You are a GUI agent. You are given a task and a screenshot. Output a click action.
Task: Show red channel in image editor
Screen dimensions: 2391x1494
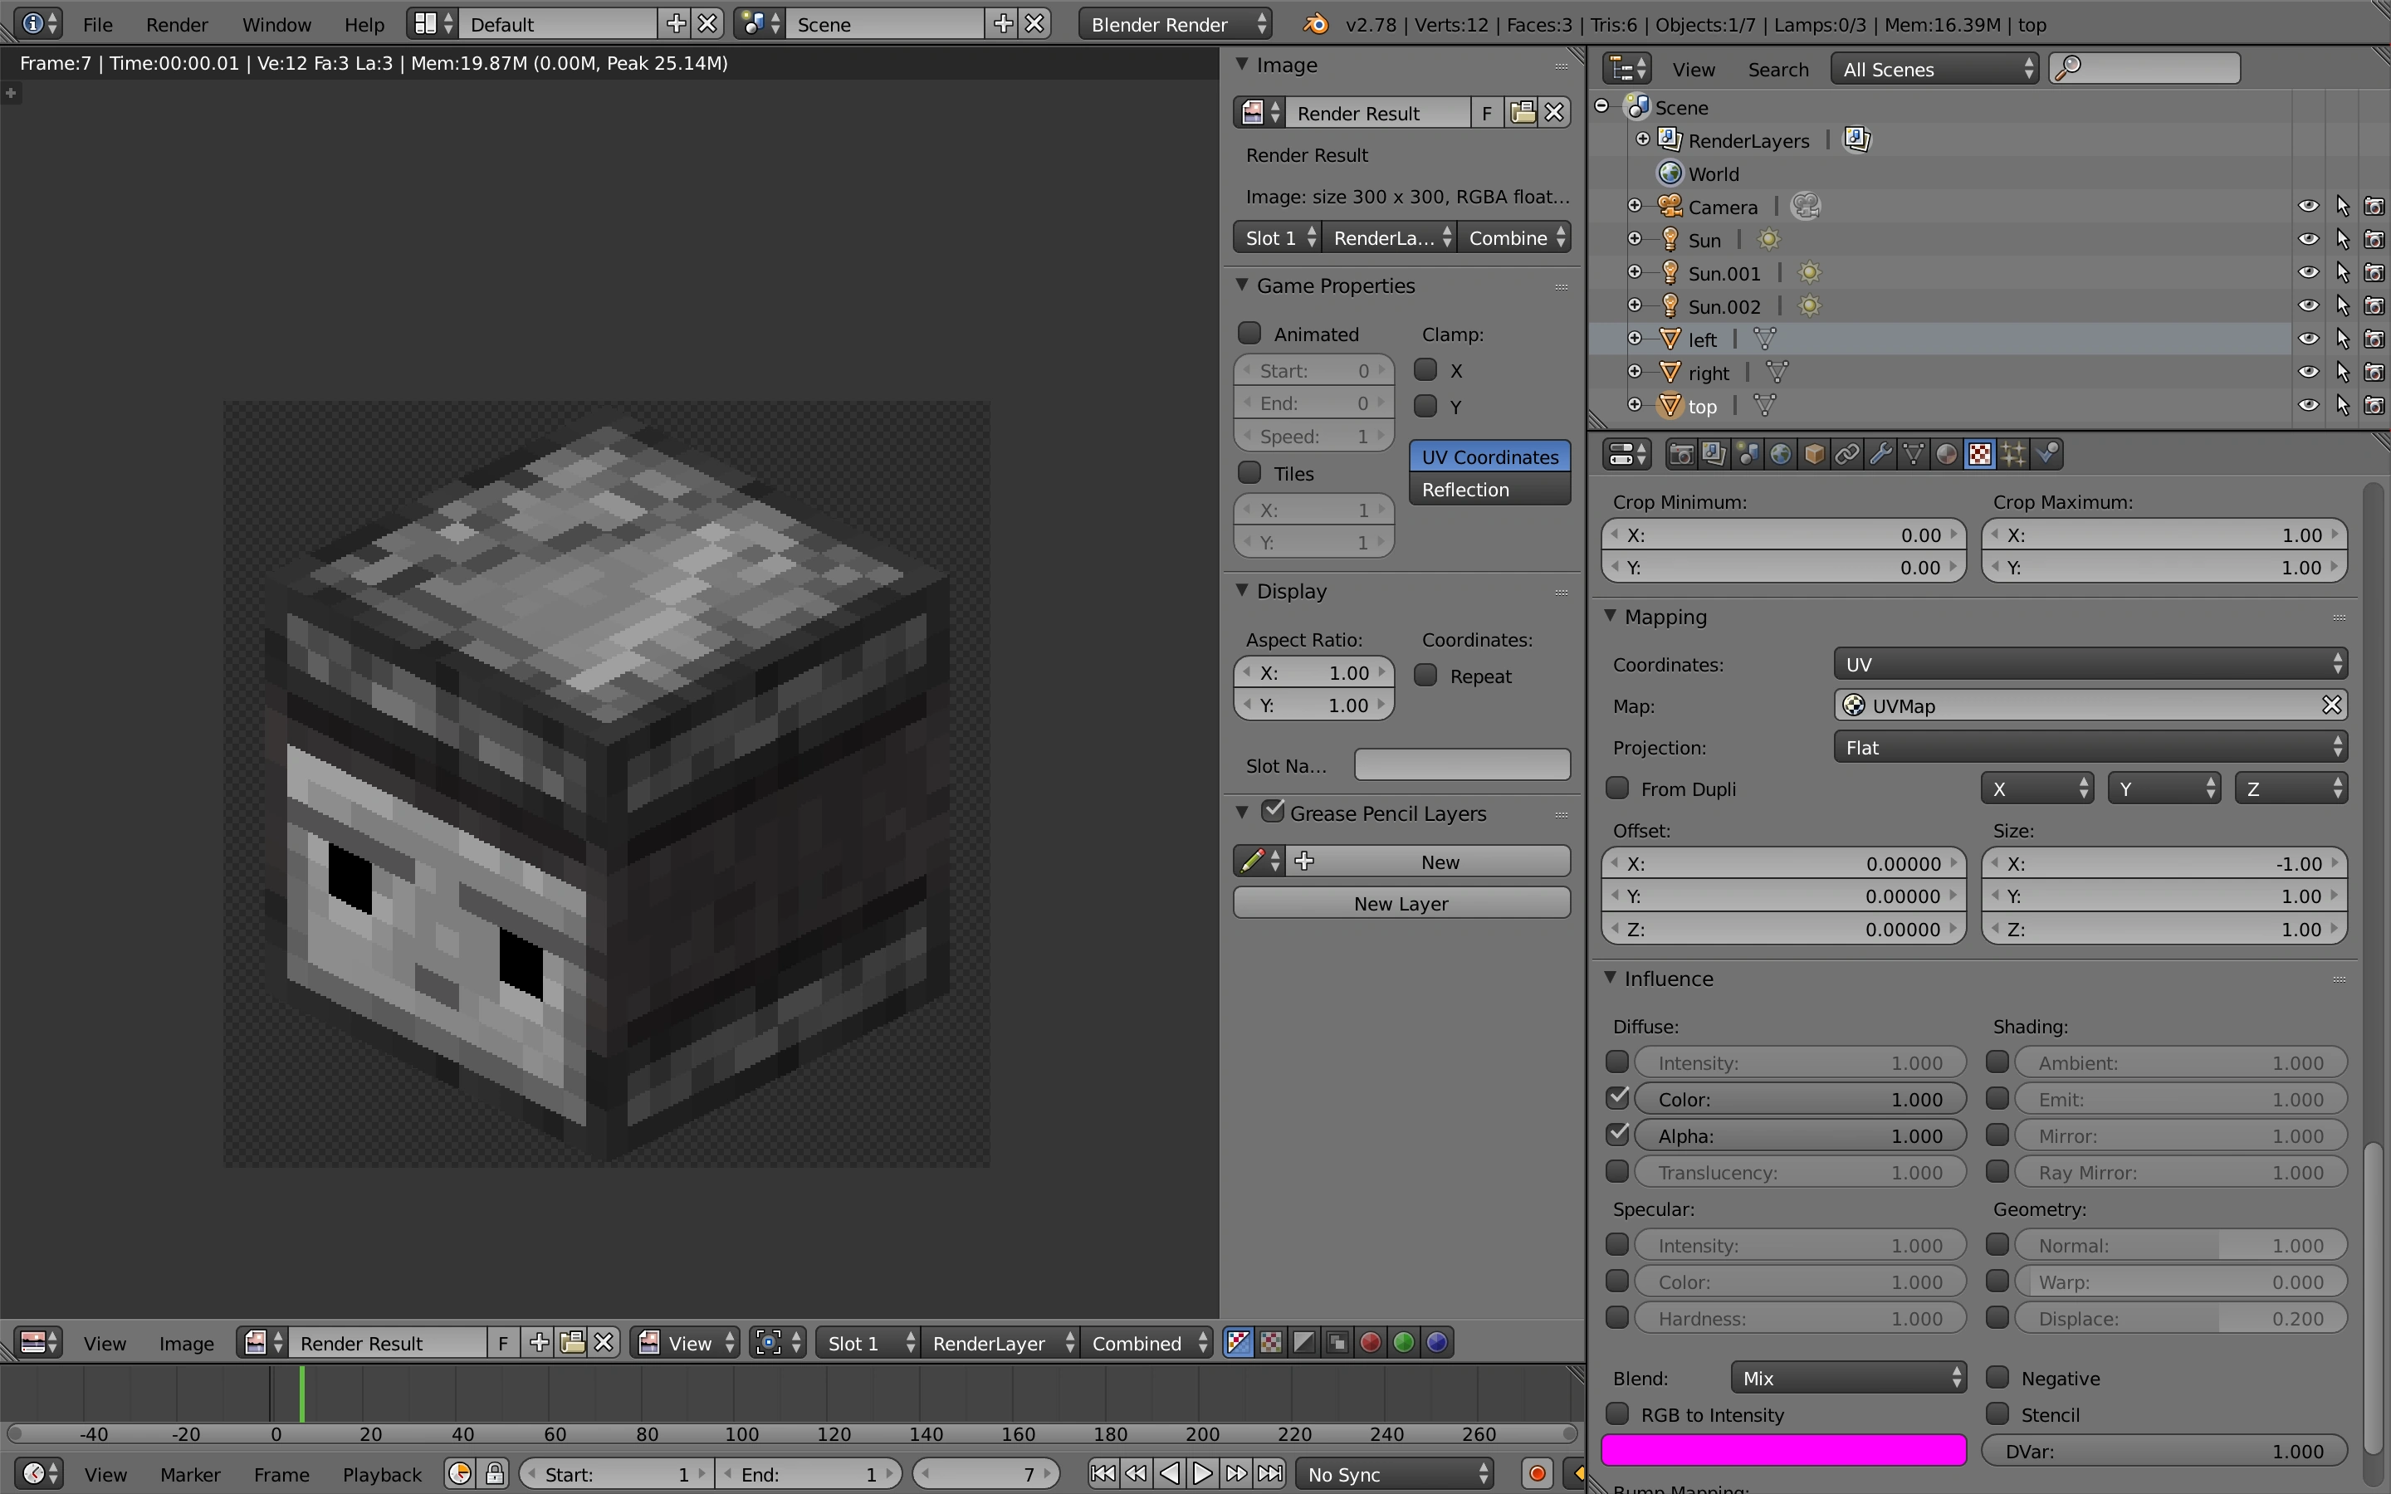[x=1371, y=1342]
